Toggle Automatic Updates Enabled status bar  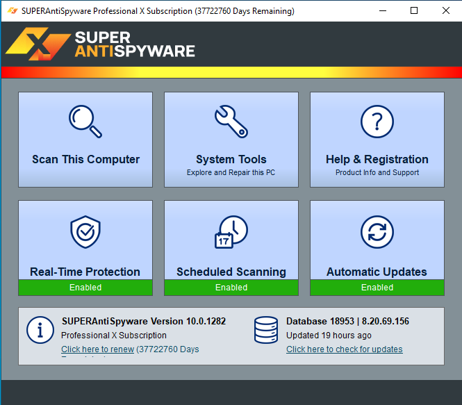pos(377,287)
